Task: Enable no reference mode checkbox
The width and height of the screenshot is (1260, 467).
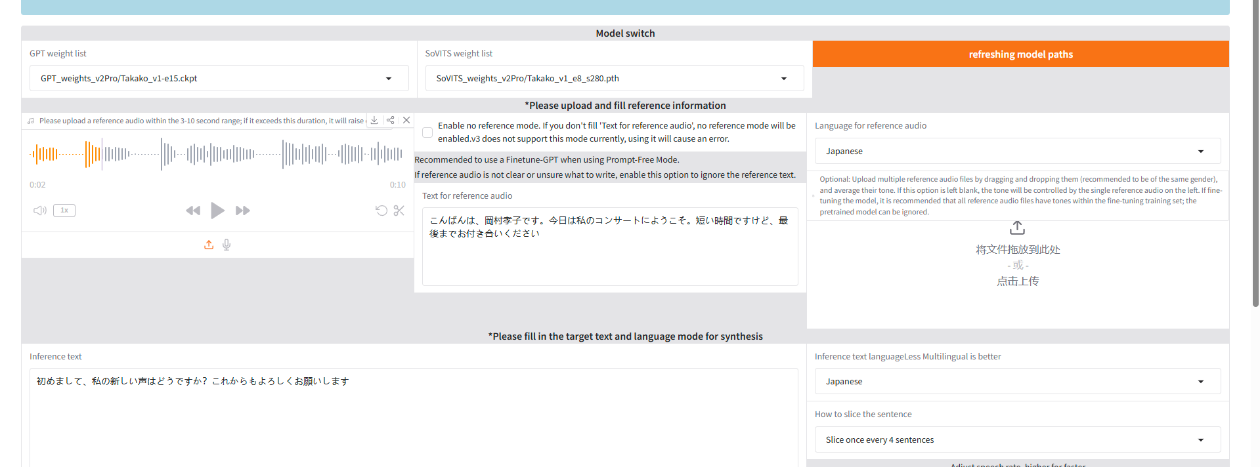Action: (x=427, y=132)
